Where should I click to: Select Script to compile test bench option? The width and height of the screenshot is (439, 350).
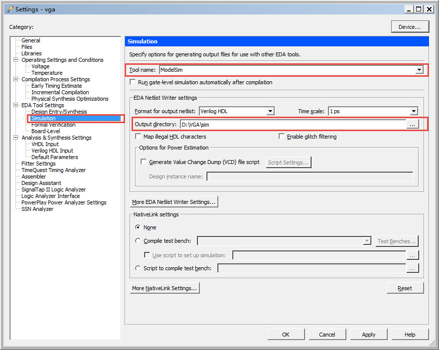pyautogui.click(x=138, y=268)
